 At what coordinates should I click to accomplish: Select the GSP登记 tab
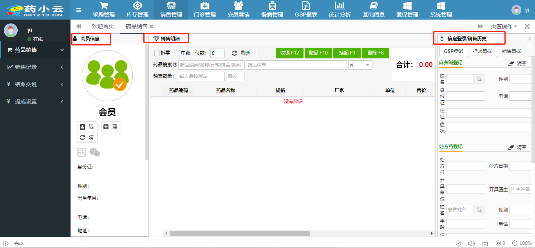point(453,51)
